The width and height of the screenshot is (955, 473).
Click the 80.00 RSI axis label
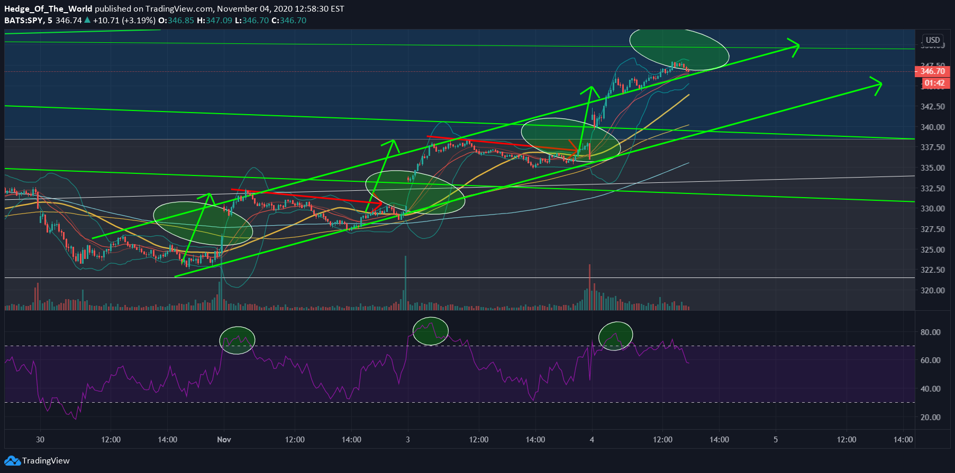(931, 332)
